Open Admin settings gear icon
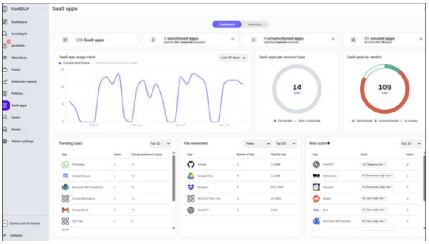This screenshot has width=429, height=244. coord(5,141)
